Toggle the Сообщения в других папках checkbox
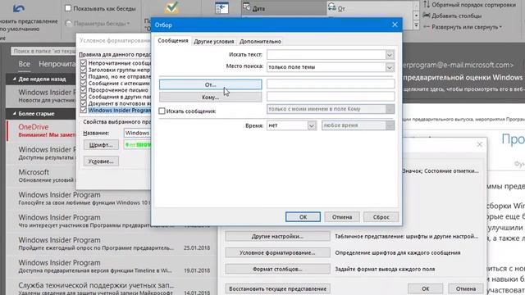Image resolution: width=525 pixels, height=295 pixels. pos(84,97)
